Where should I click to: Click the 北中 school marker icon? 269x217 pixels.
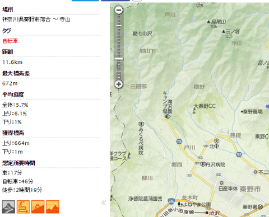pos(216,141)
